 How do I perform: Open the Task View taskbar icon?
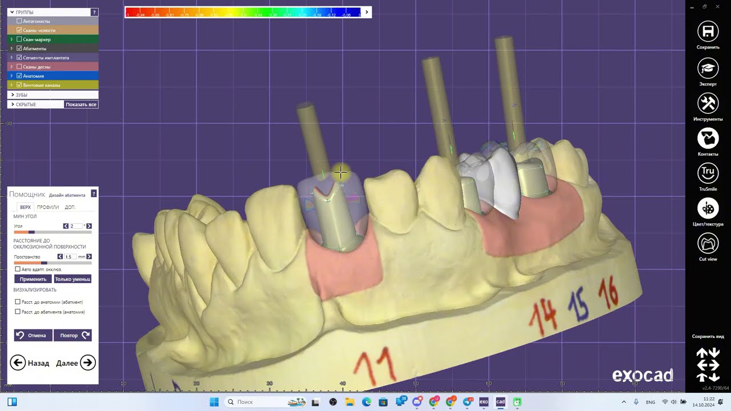tap(315, 402)
